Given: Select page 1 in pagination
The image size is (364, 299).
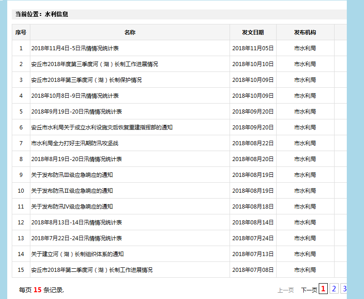Looking at the screenshot, I should pos(323,289).
